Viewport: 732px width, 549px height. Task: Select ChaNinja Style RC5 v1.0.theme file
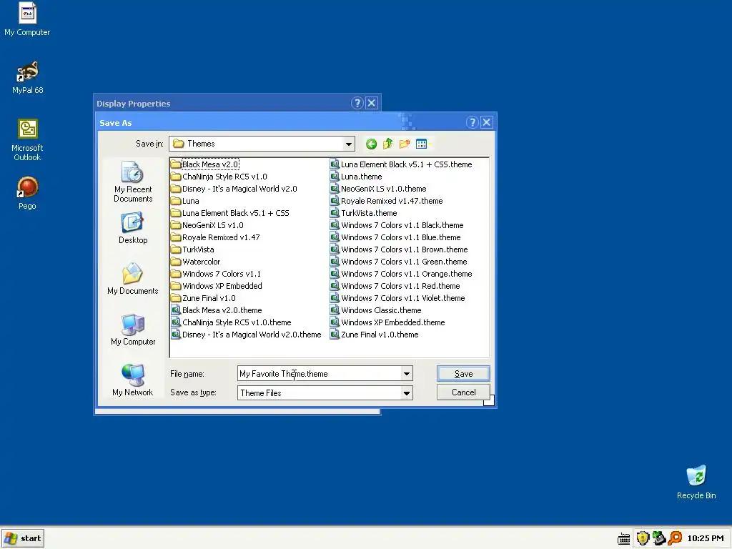[x=231, y=322]
